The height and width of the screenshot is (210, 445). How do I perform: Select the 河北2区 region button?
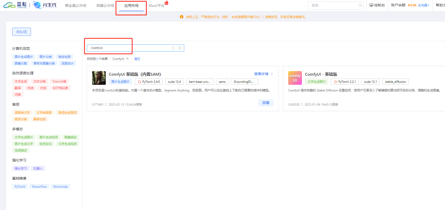22,32
